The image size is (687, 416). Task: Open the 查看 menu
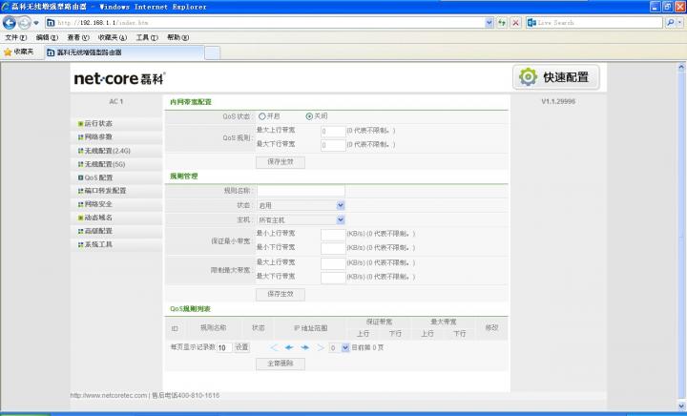point(78,37)
